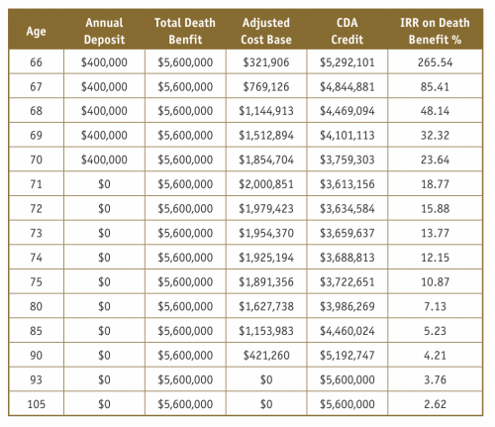Select the $321,906 adjusted cost cell
This screenshot has height=427, width=495.
click(266, 62)
